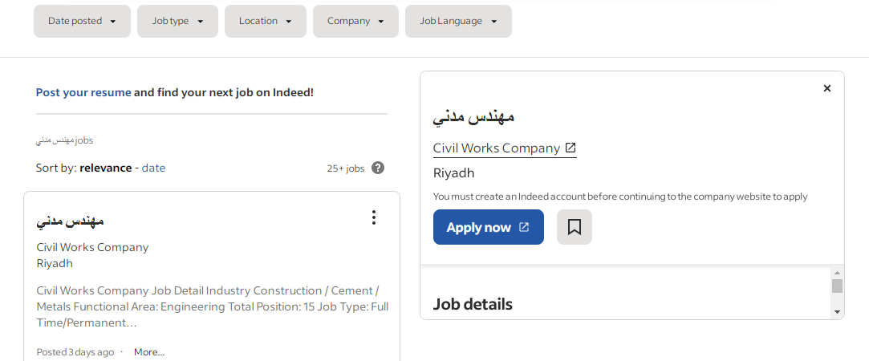The height and width of the screenshot is (361, 869).
Task: Click the three-dot menu on job card
Action: click(373, 217)
